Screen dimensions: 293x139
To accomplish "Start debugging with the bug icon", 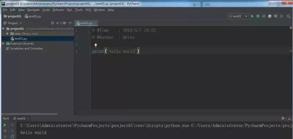I will [258, 16].
